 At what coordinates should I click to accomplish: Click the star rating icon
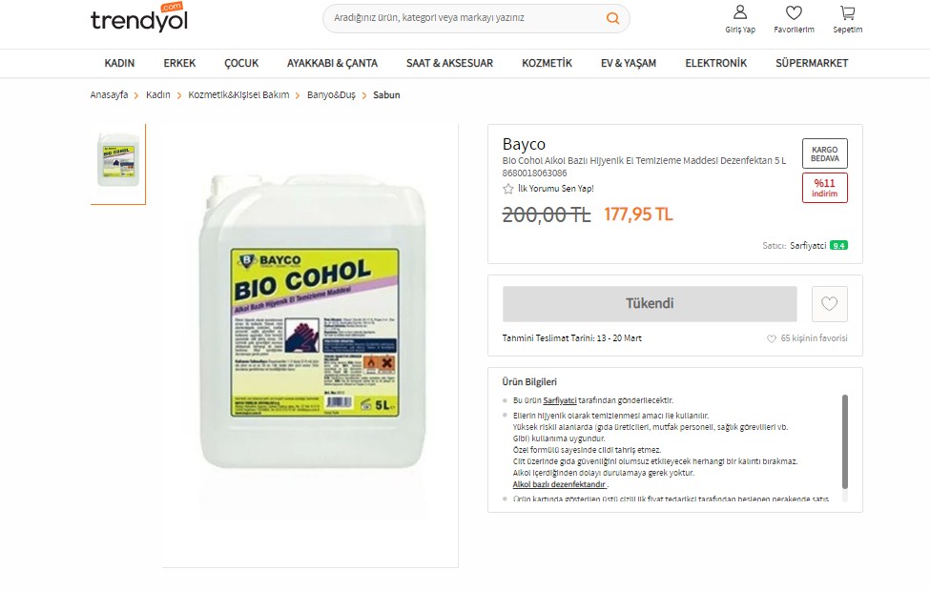coord(507,189)
